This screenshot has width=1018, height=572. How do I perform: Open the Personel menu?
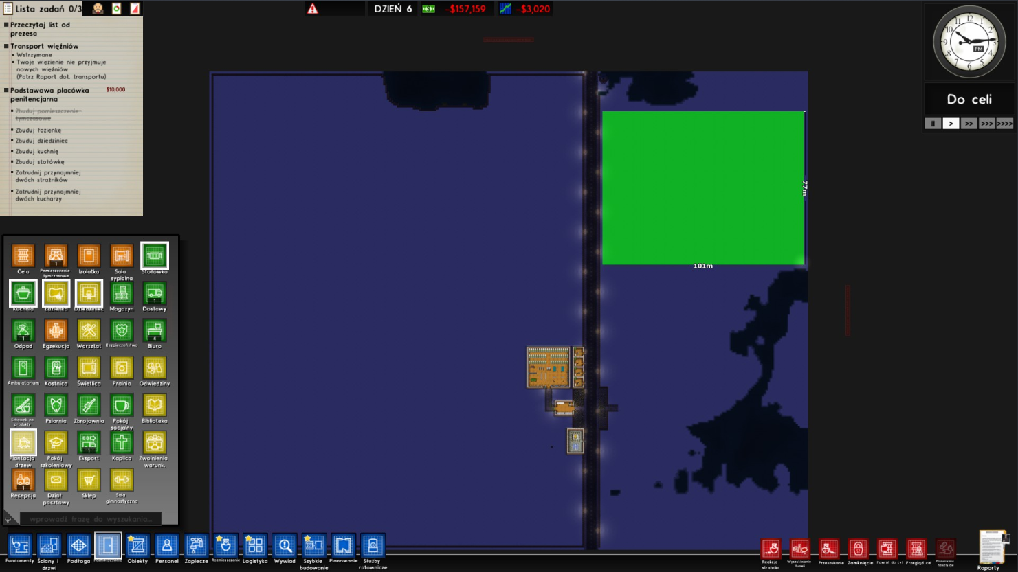pyautogui.click(x=166, y=545)
